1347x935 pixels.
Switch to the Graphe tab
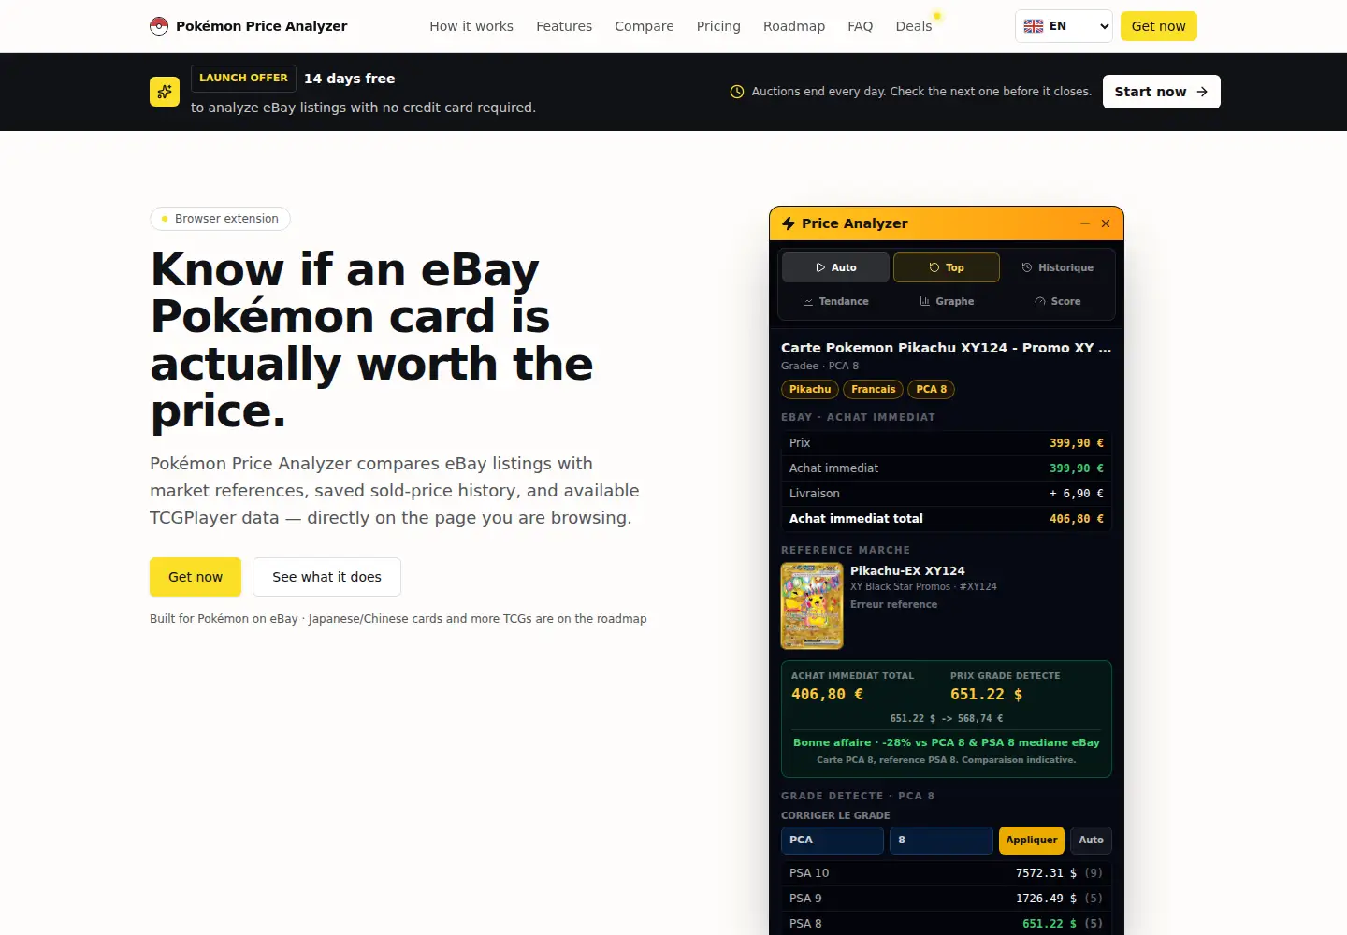(947, 301)
